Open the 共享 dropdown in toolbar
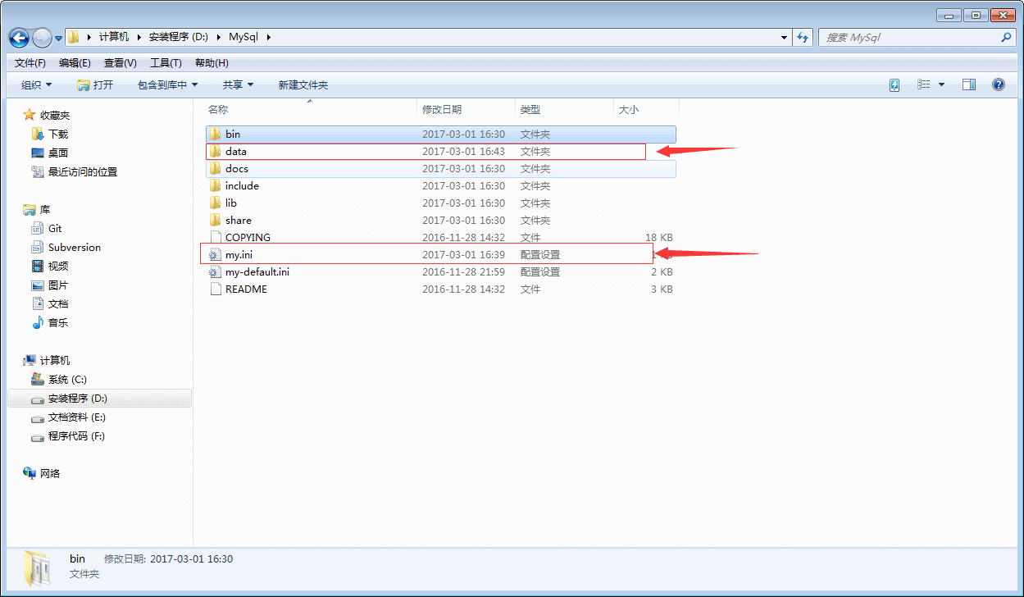Viewport: 1024px width, 597px height. [238, 84]
